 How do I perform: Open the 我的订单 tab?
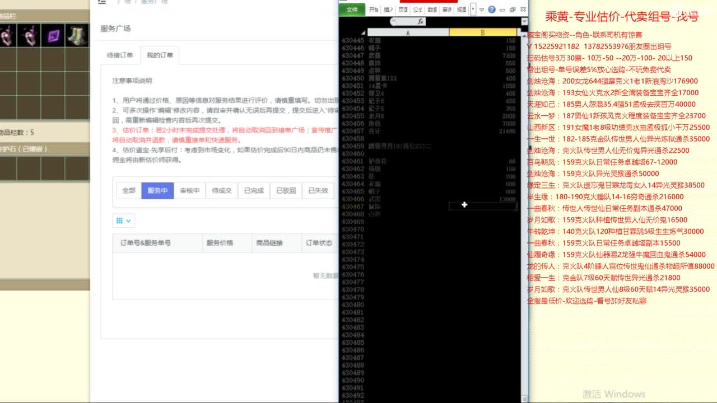(160, 55)
